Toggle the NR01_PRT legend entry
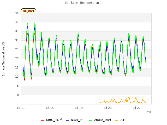Viewport: 167px width, 125px height. [x=75, y=120]
